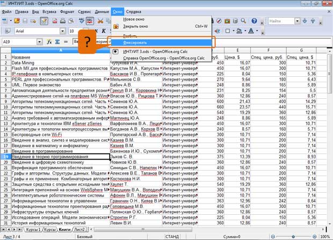
Task: Open the Справка menu
Action: pyautogui.click(x=134, y=12)
